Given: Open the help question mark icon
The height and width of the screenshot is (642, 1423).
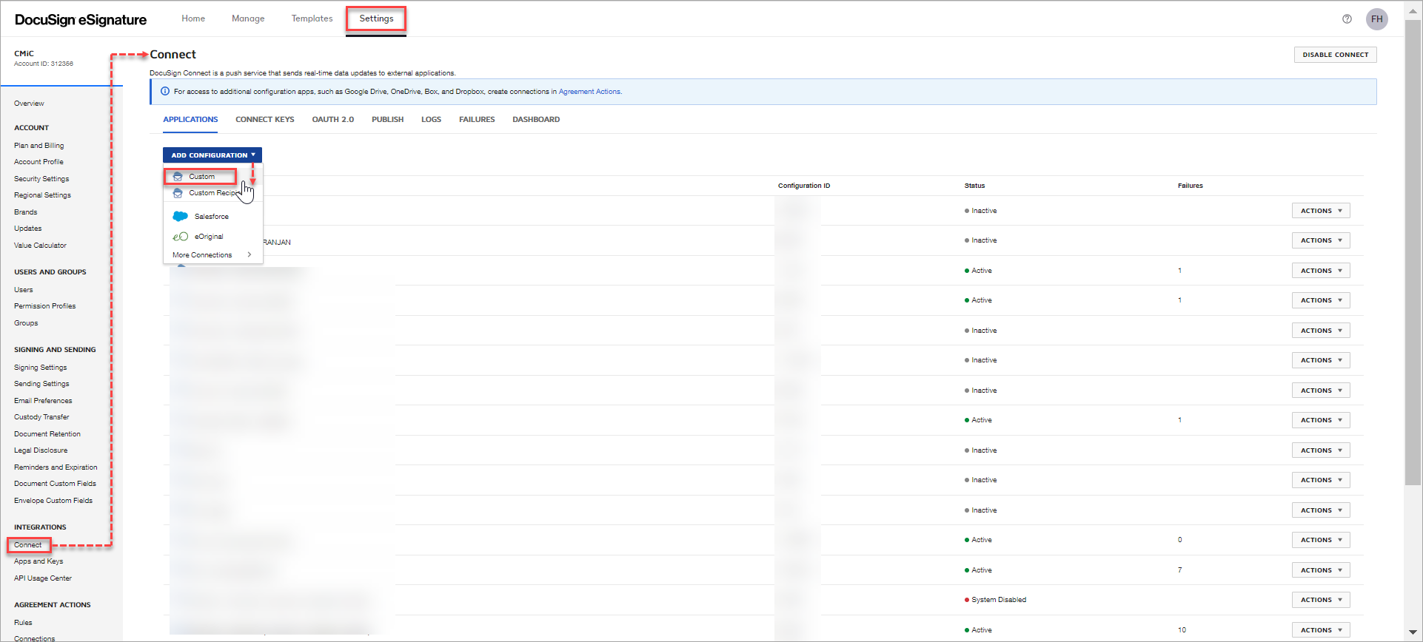Looking at the screenshot, I should 1347,19.
